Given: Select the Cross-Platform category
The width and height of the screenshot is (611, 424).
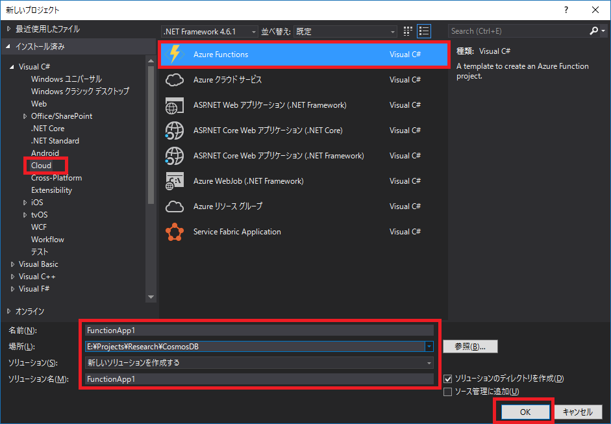Looking at the screenshot, I should pyautogui.click(x=56, y=178).
